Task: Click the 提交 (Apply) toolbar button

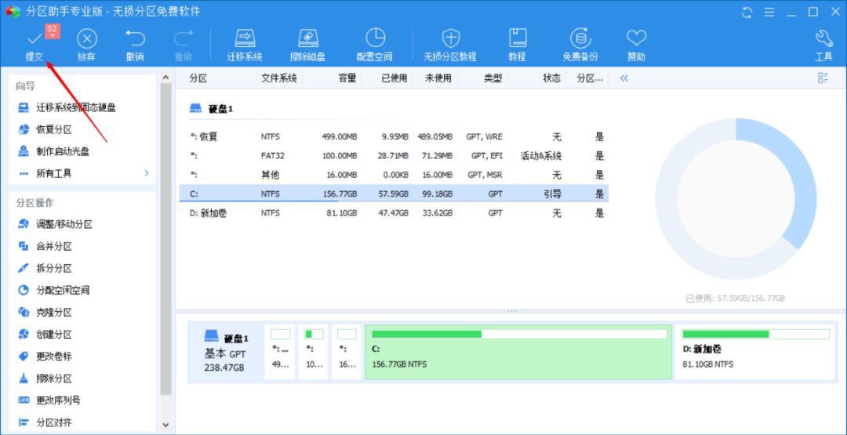Action: point(34,45)
